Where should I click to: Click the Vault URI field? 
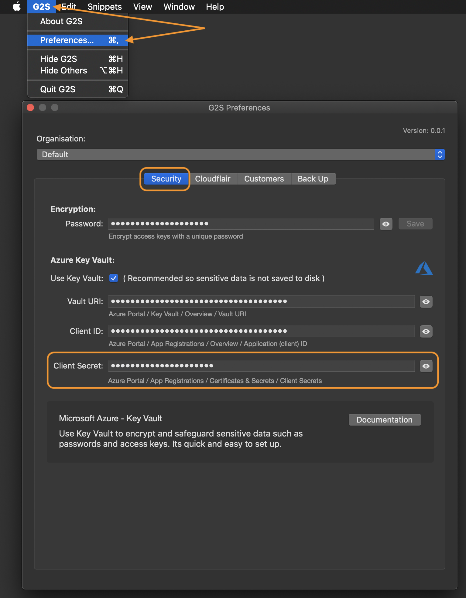tap(262, 301)
